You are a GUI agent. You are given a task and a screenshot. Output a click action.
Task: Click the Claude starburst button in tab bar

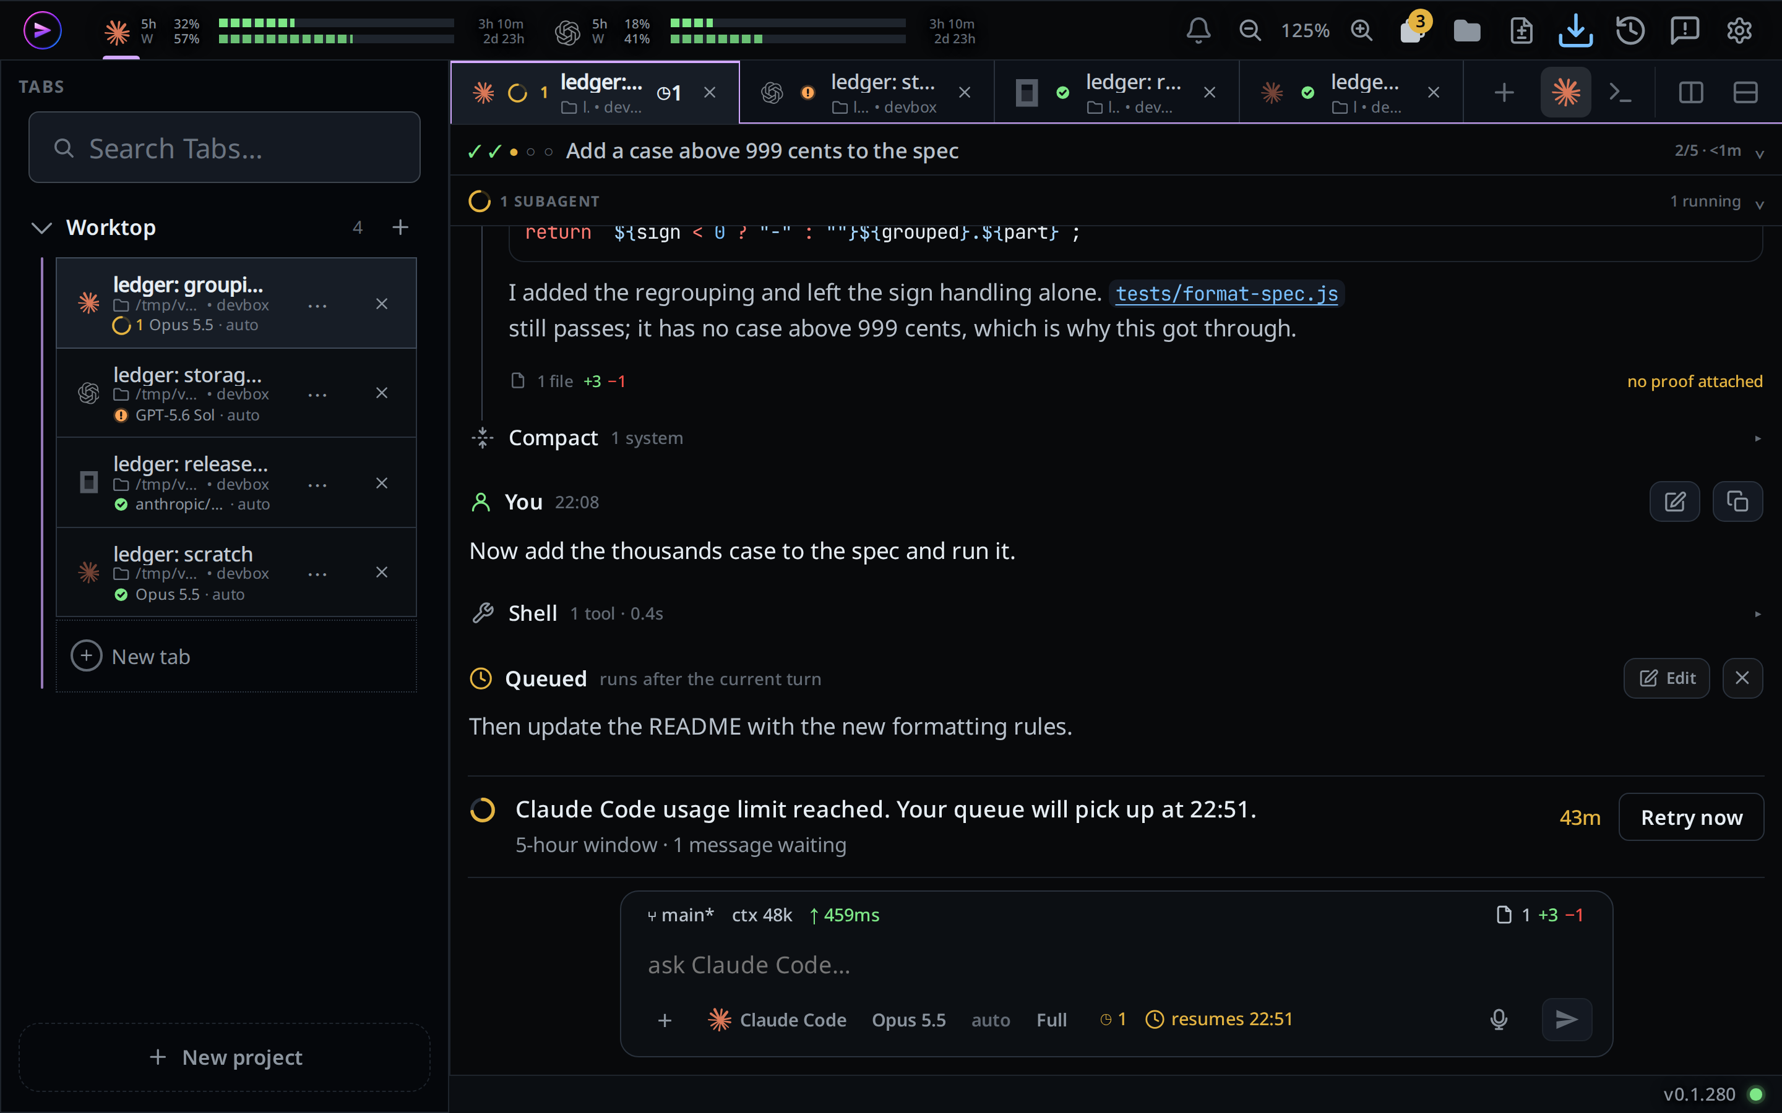click(1565, 93)
